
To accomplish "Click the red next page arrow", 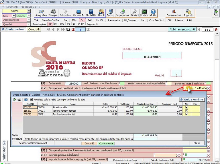I will coord(216,29).
